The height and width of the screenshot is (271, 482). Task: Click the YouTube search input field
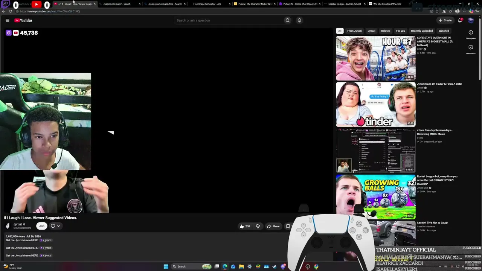(x=229, y=20)
